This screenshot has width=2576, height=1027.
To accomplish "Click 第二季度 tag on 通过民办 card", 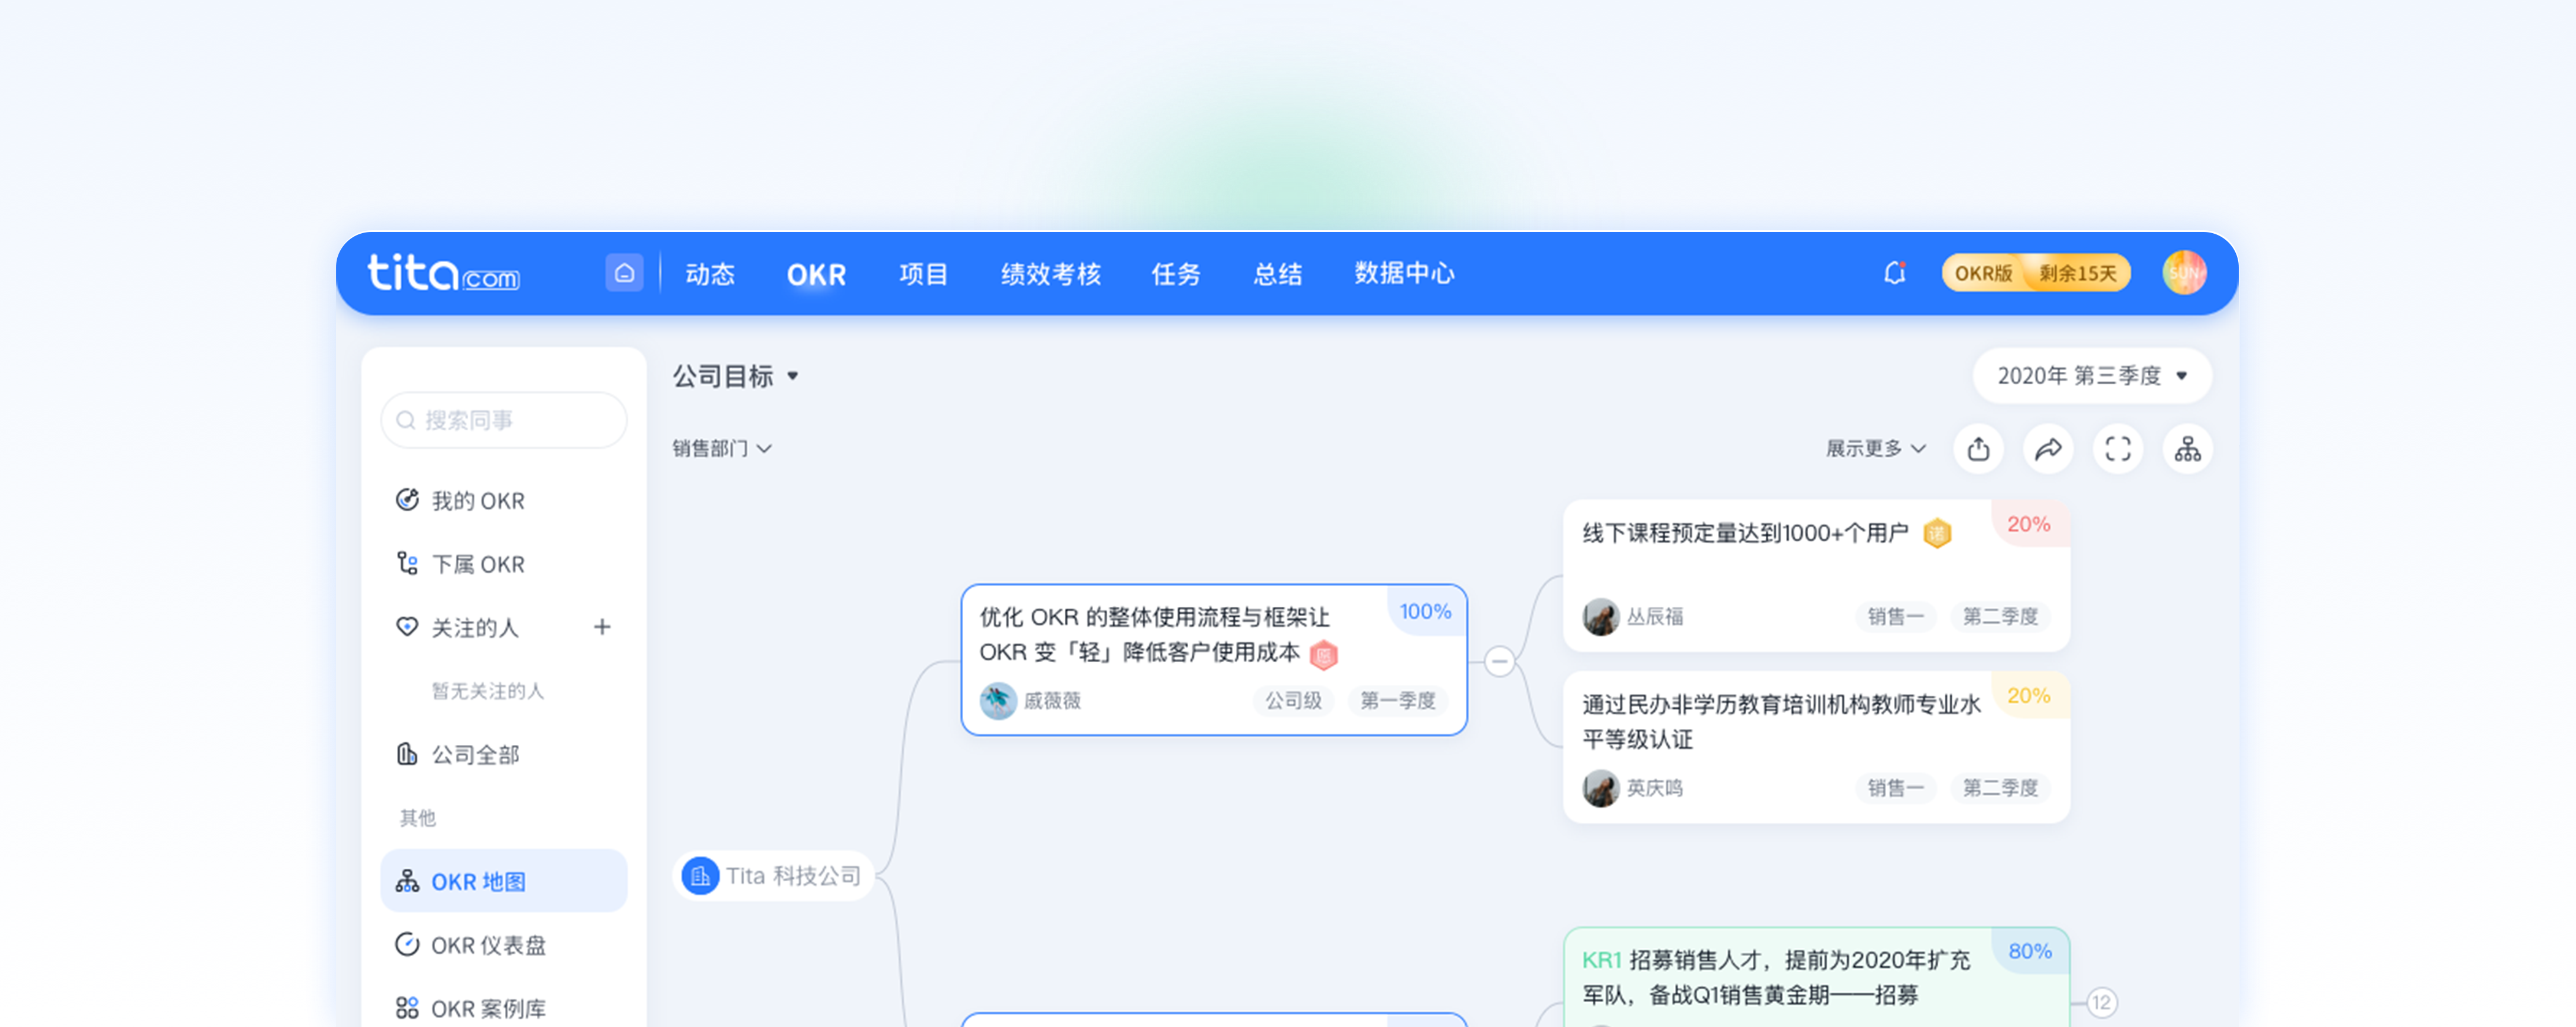I will (2000, 788).
